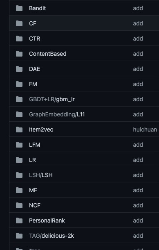This screenshot has height=250, width=159.
Task: Open the LR directory
Action: coord(32,160)
